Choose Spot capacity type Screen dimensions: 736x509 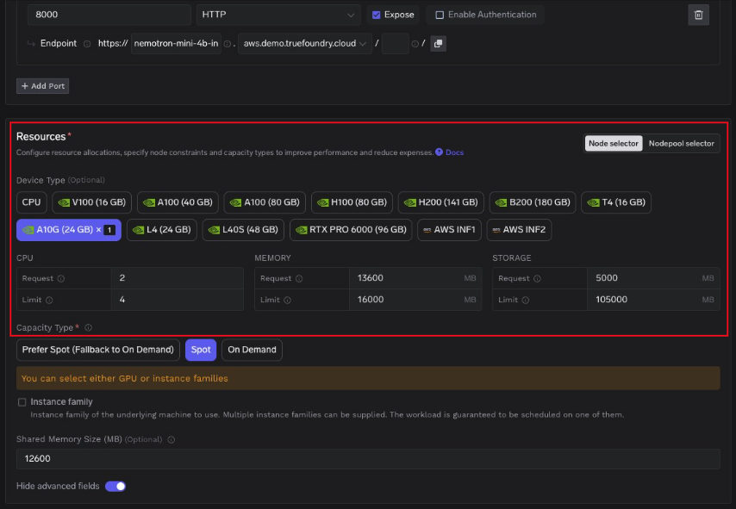201,350
